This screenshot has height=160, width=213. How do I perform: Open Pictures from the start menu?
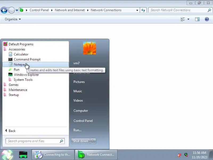coord(79,82)
